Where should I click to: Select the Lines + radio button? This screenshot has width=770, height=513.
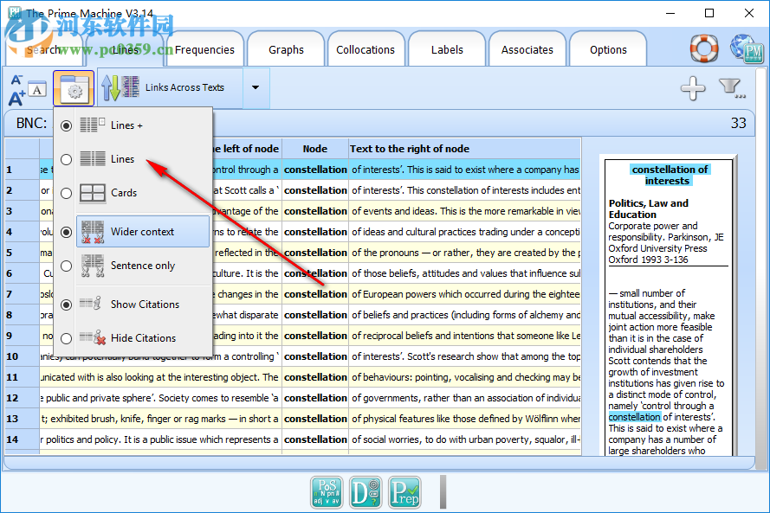(x=67, y=126)
